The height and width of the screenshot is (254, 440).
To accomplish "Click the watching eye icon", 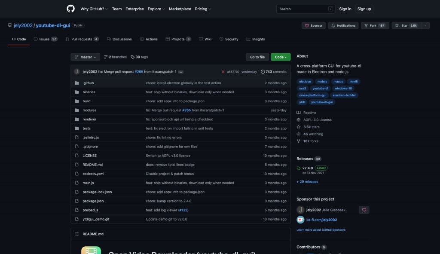I will click(299, 134).
